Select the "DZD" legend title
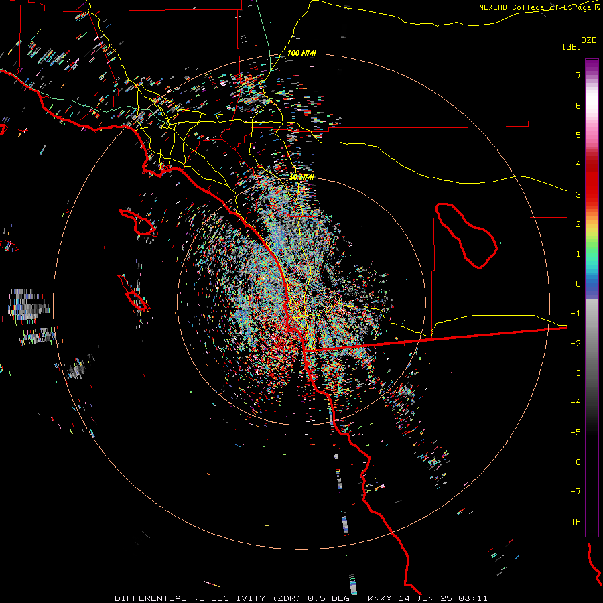The height and width of the screenshot is (603, 603). pos(589,40)
